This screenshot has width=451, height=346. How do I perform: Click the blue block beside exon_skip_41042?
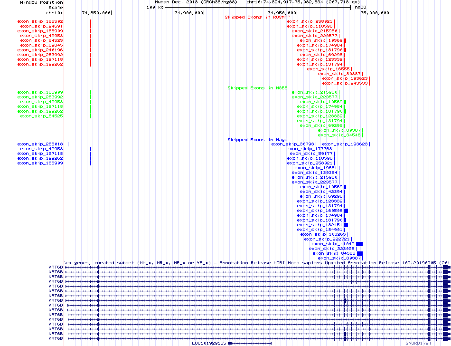(359, 244)
